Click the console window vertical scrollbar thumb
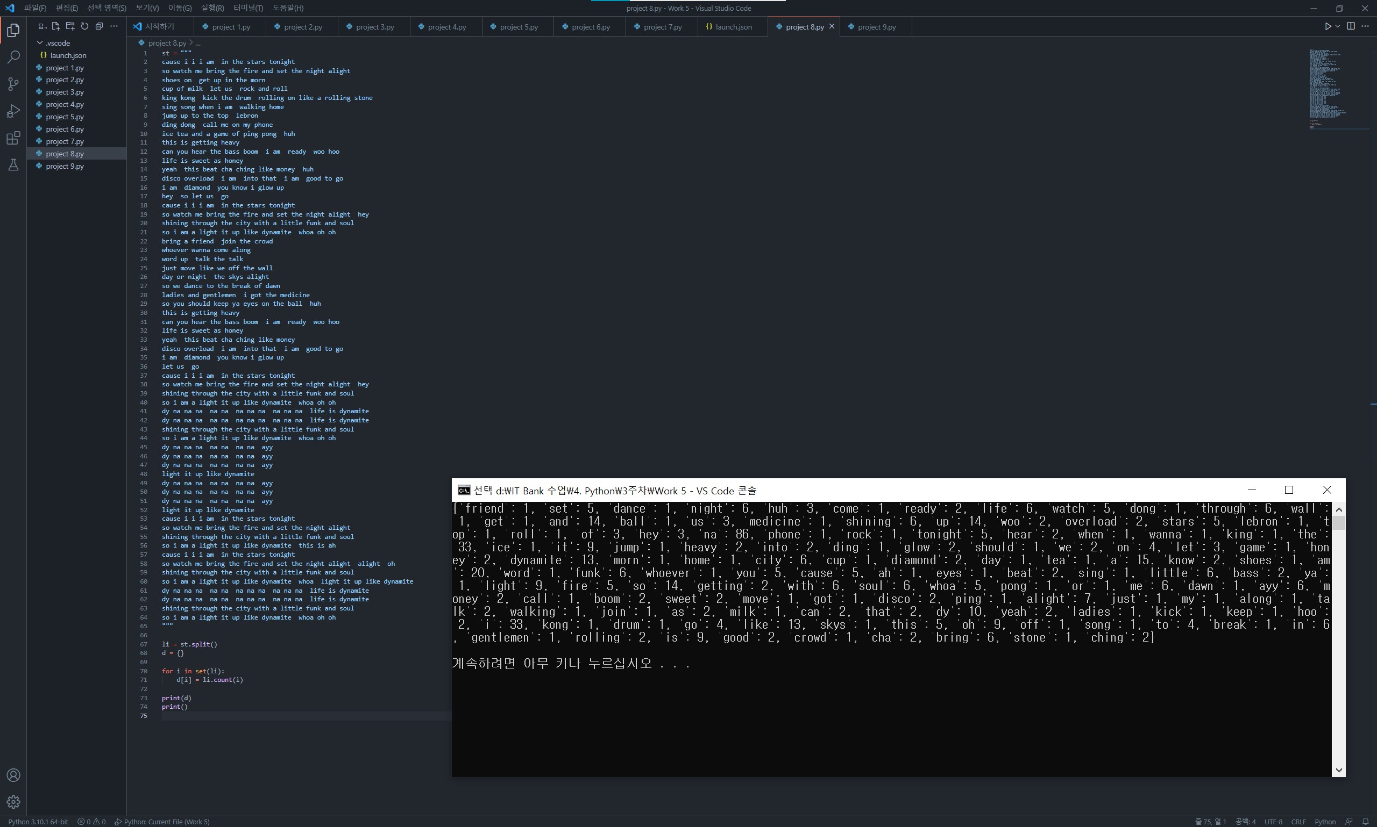The width and height of the screenshot is (1377, 827). [1339, 523]
